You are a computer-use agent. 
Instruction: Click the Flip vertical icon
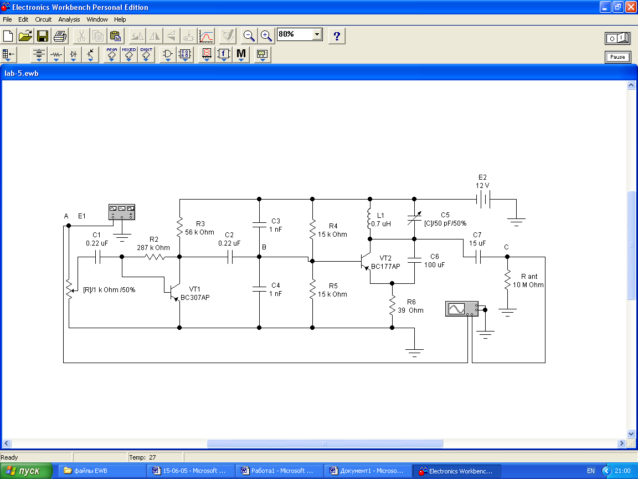point(171,36)
